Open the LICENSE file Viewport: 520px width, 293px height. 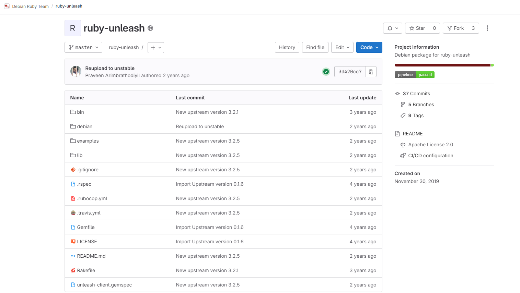87,242
